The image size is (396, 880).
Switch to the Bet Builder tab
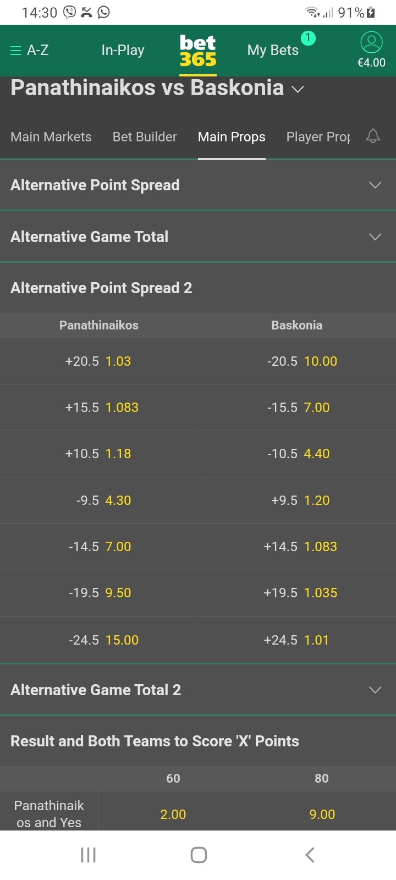145,137
